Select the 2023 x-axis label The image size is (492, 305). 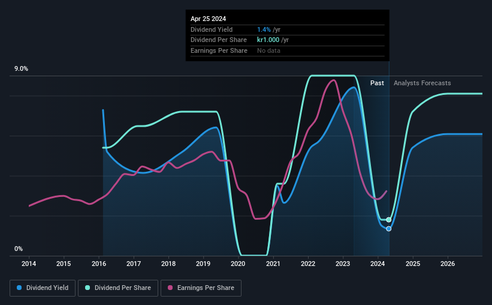point(343,264)
